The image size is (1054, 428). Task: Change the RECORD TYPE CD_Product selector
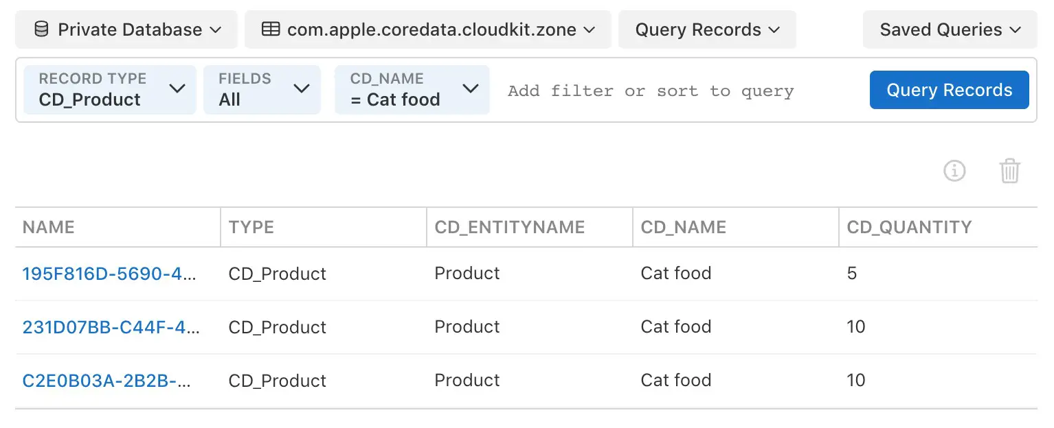(110, 90)
